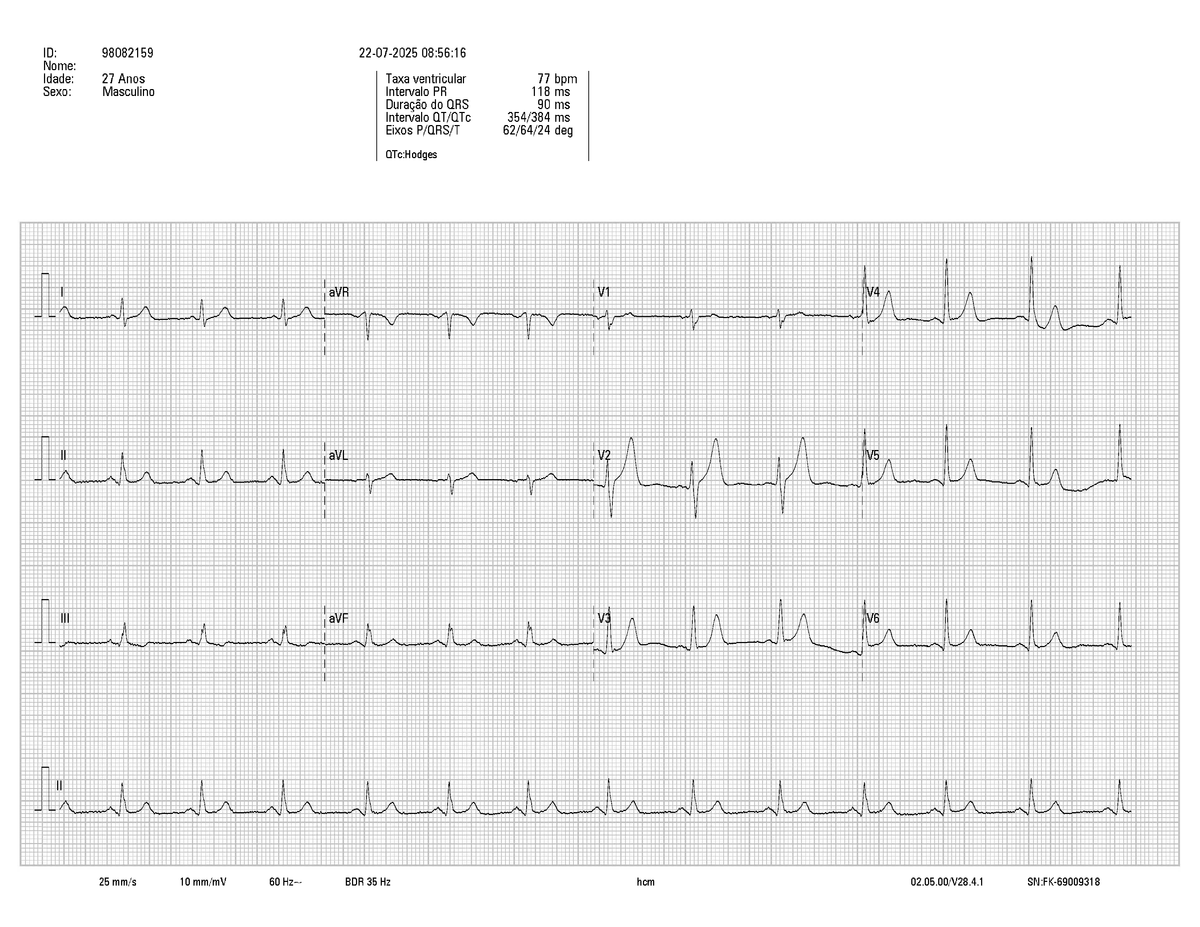Image resolution: width=1200 pixels, height=927 pixels.
Task: Select the 354/384 ms QT value
Action: click(539, 117)
